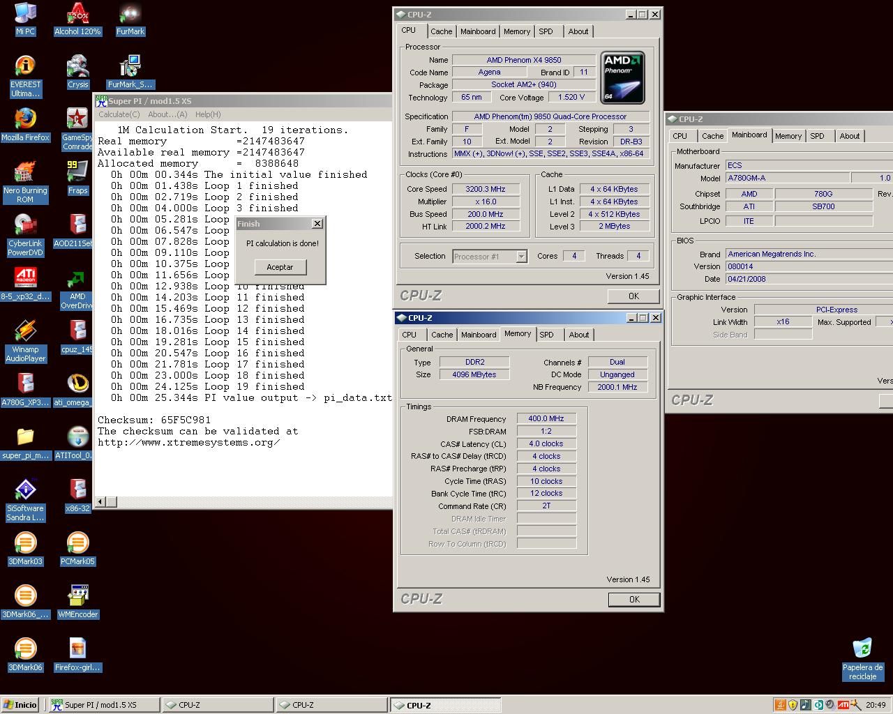Open the Help menu in Super PI
Screen dimensions: 893x714
(x=208, y=114)
